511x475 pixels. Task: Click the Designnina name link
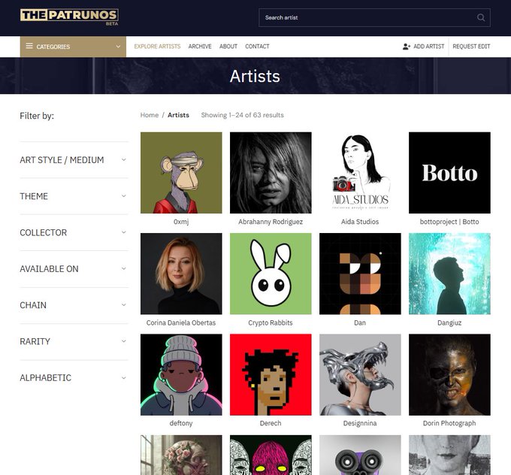[360, 423]
